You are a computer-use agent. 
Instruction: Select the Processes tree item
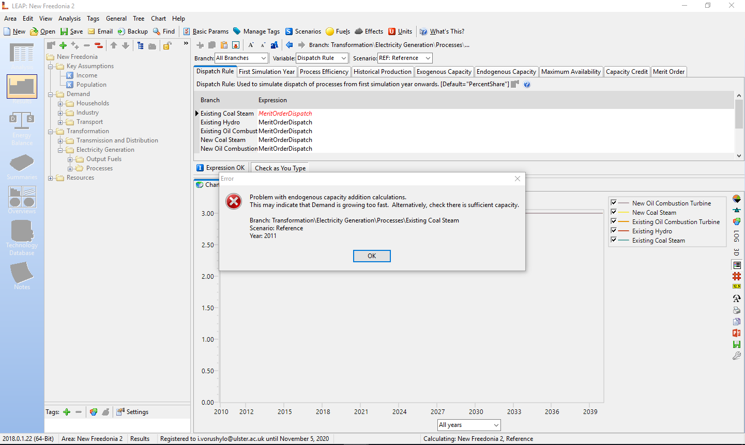(99, 168)
